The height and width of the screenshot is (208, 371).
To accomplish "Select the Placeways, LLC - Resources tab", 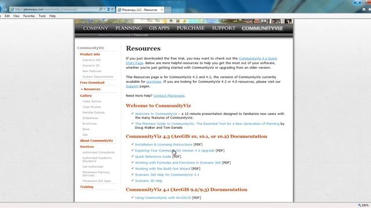I will pyautogui.click(x=140, y=10).
